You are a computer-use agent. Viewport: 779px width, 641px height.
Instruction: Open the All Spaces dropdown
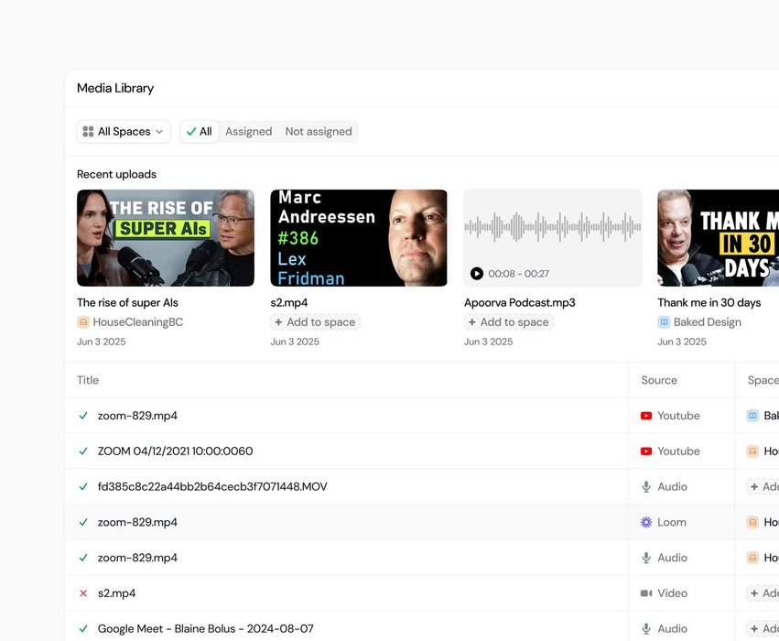(x=124, y=132)
